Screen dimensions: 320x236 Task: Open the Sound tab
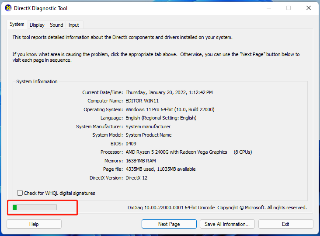point(56,25)
